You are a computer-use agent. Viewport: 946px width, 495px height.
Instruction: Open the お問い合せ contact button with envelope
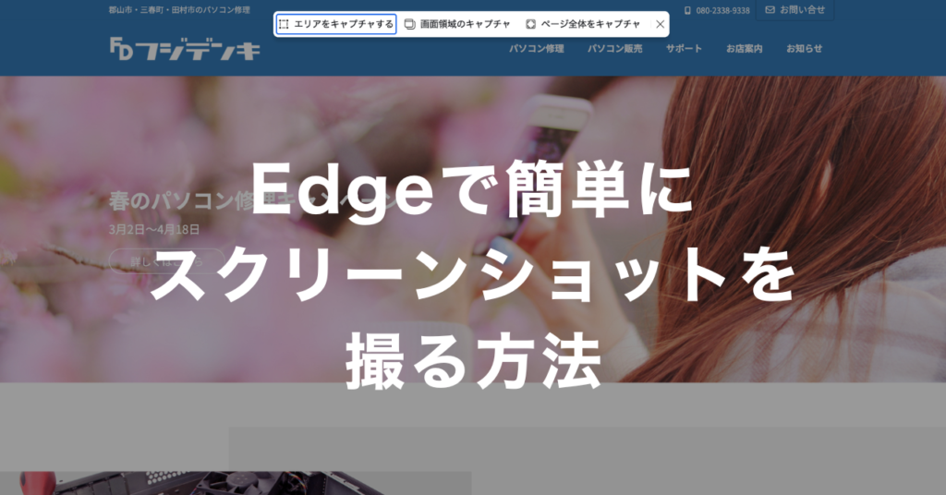tap(794, 10)
